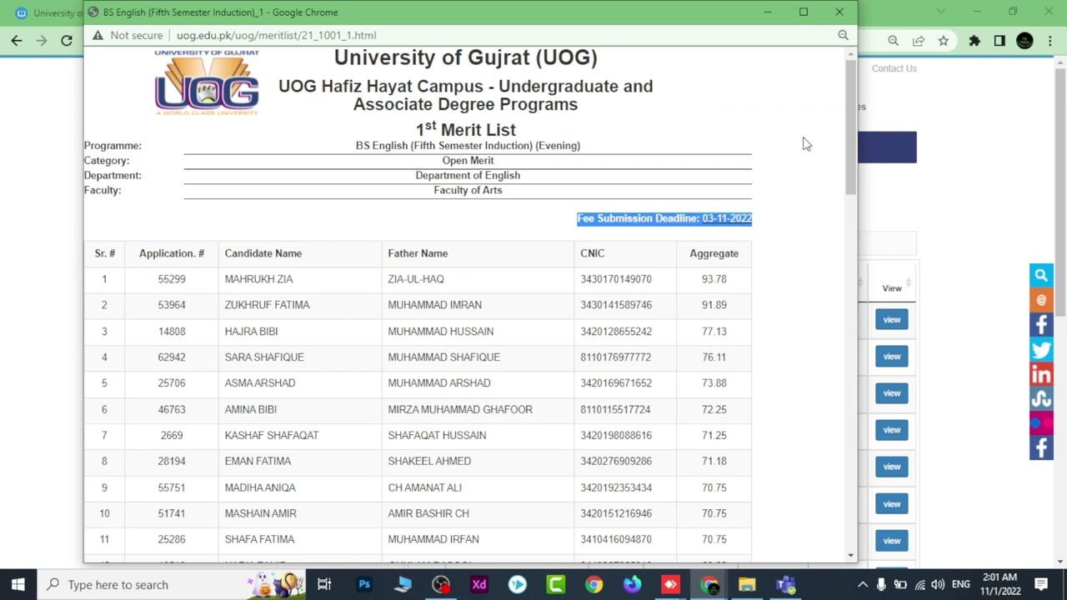
Task: Click candidate name SHAFA FATIMA
Action: 259,539
